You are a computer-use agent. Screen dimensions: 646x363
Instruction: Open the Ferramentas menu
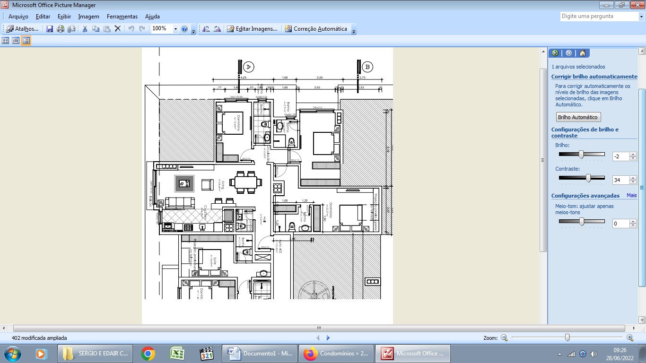pyautogui.click(x=122, y=17)
